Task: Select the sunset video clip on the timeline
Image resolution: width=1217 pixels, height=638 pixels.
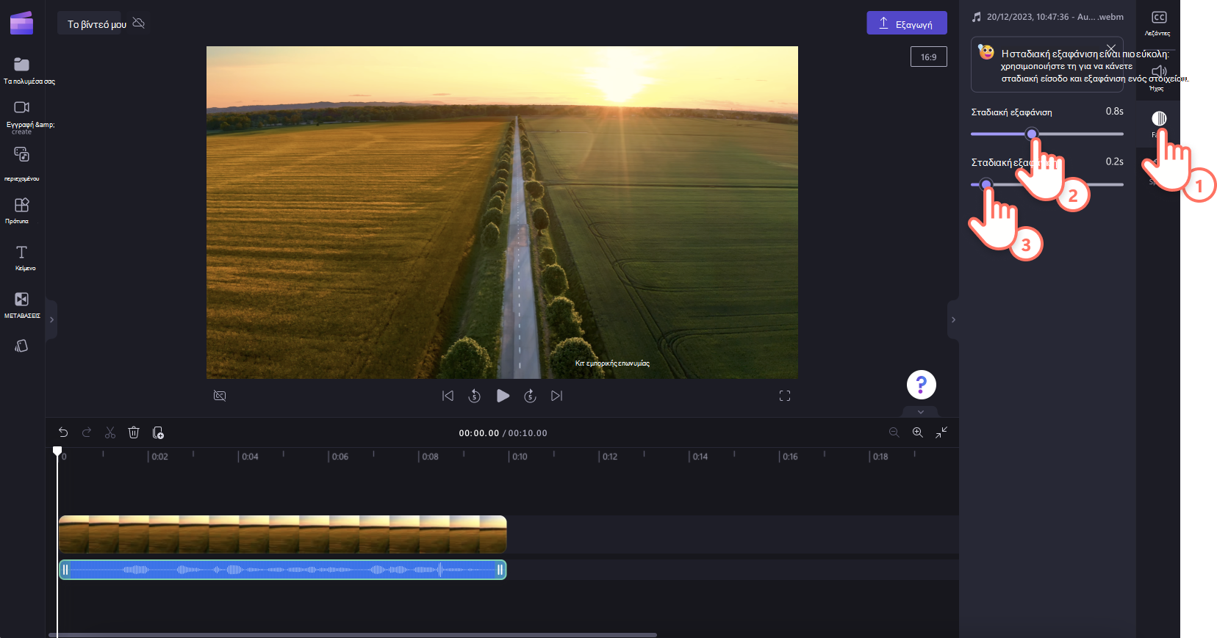Action: pyautogui.click(x=282, y=534)
